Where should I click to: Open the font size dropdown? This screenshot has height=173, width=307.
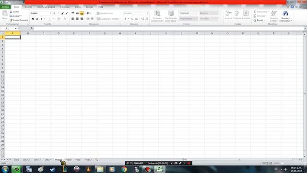pos(59,13)
